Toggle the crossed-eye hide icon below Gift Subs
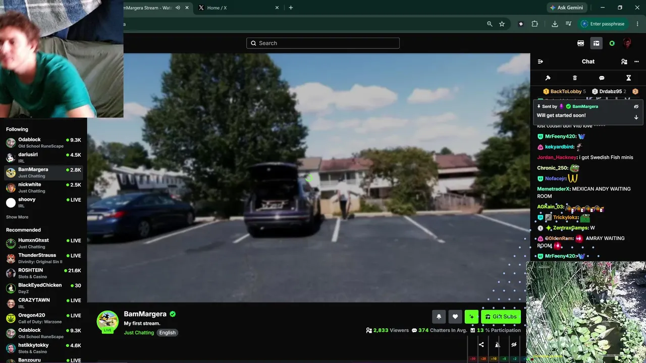Image resolution: width=646 pixels, height=363 pixels. pyautogui.click(x=514, y=345)
